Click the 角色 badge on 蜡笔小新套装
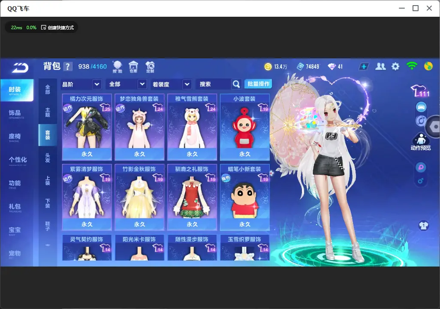This screenshot has width=440, height=309. point(226,178)
